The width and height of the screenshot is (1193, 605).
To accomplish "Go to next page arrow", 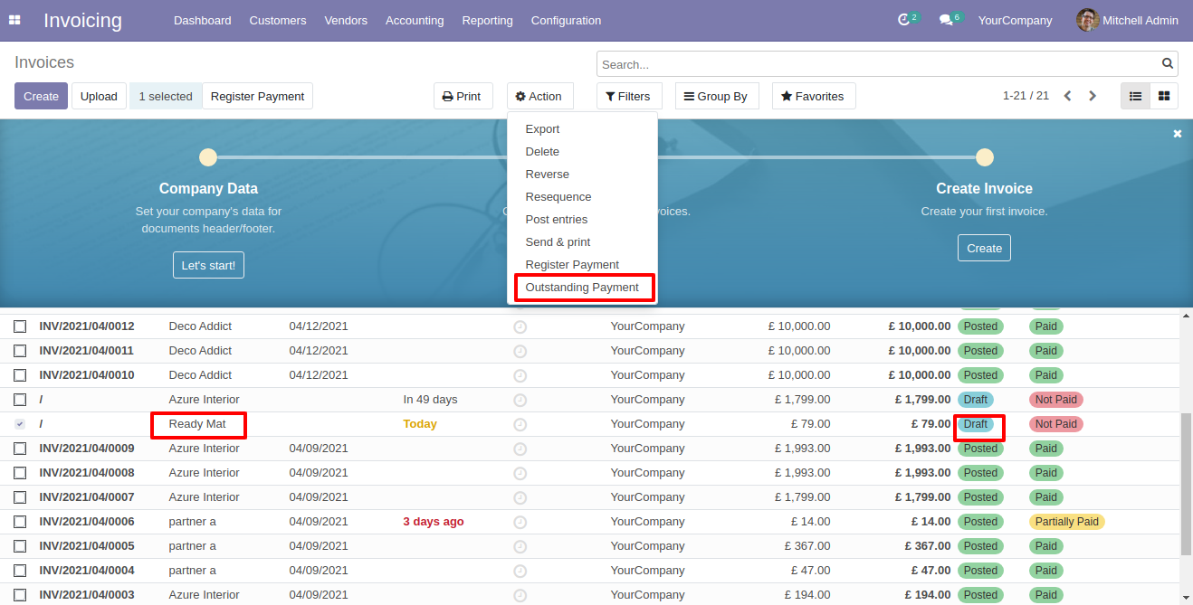I will [1093, 96].
